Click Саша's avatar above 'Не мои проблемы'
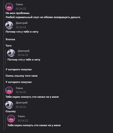The image size is (113, 133). click(x=9, y=7)
